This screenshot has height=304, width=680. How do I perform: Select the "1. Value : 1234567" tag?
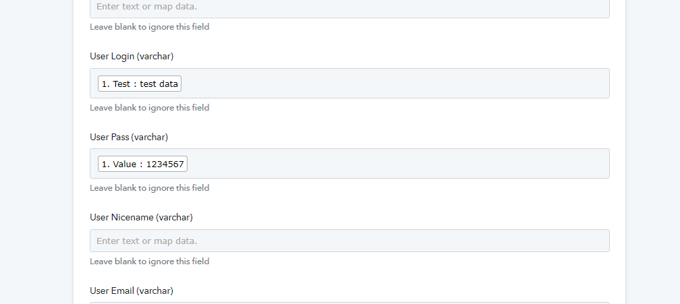click(x=142, y=164)
